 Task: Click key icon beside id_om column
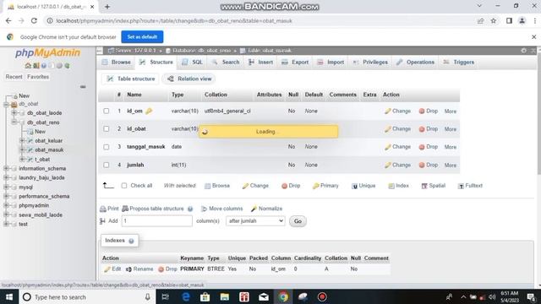149,111
